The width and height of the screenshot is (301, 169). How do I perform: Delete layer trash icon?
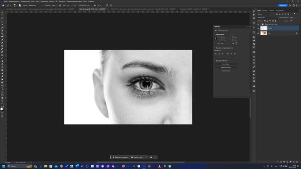[297, 162]
